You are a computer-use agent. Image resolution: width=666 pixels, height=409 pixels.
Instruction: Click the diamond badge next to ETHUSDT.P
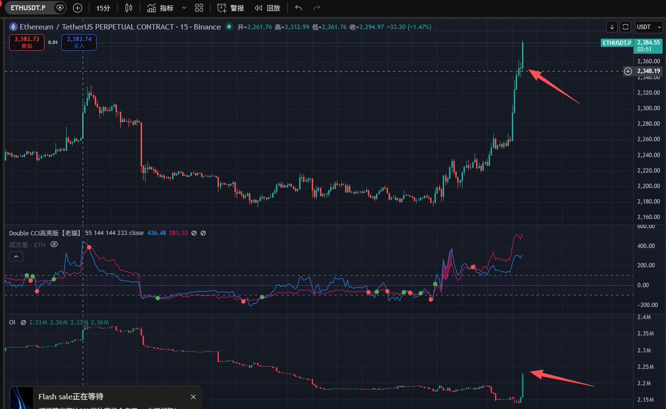60,8
